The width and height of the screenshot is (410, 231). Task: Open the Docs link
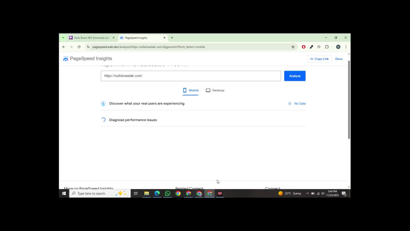[x=339, y=59]
